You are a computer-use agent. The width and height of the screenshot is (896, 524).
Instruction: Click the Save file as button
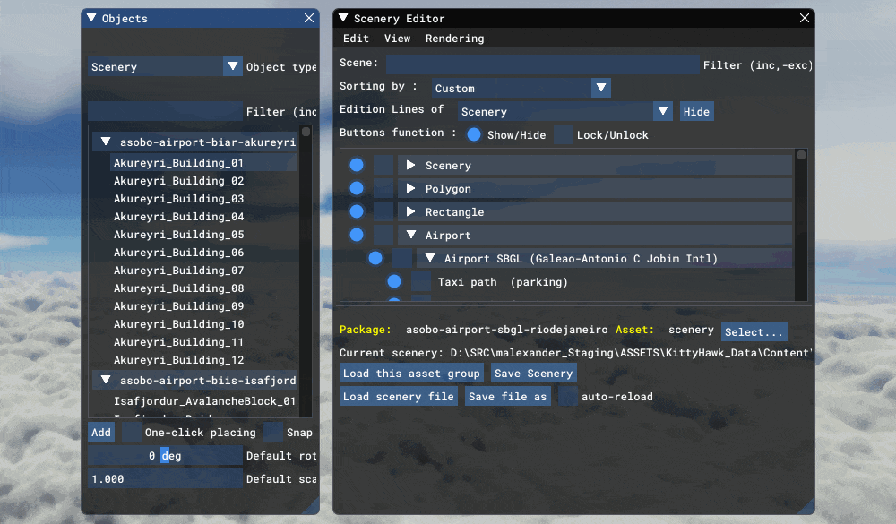coord(507,396)
